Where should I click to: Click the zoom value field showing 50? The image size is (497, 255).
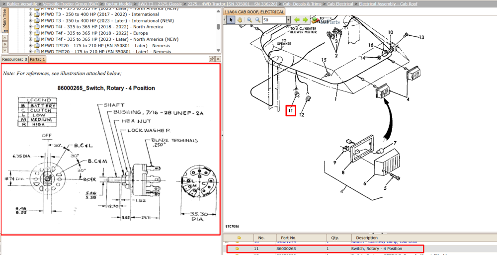[x=274, y=20]
